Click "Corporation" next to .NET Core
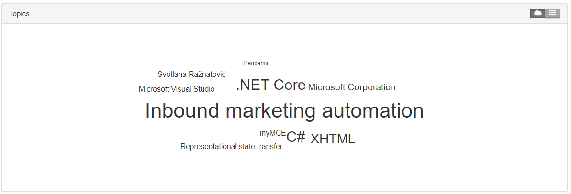This screenshot has height=194, width=571. pyautogui.click(x=372, y=87)
